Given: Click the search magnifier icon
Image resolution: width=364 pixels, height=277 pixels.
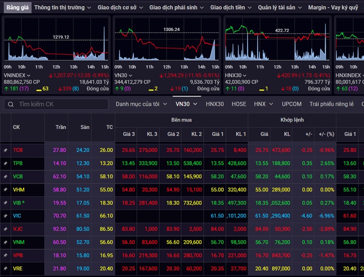Looking at the screenshot, I should pos(11,104).
